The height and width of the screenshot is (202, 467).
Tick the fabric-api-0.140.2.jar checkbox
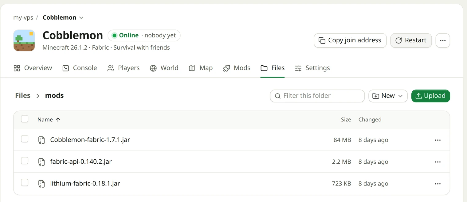pyautogui.click(x=25, y=161)
